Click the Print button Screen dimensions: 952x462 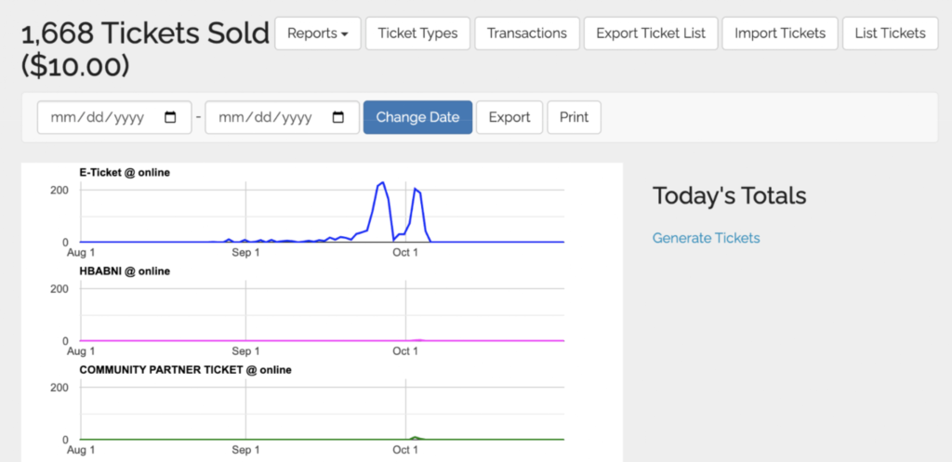coord(574,118)
